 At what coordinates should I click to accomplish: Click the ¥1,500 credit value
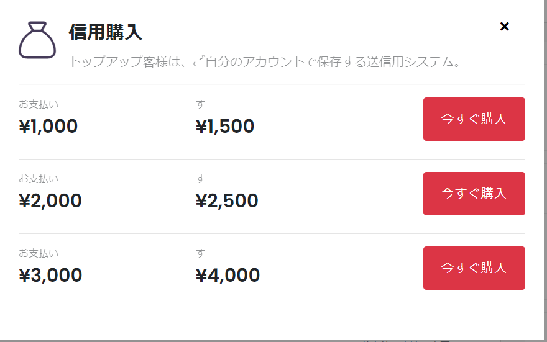pos(225,126)
